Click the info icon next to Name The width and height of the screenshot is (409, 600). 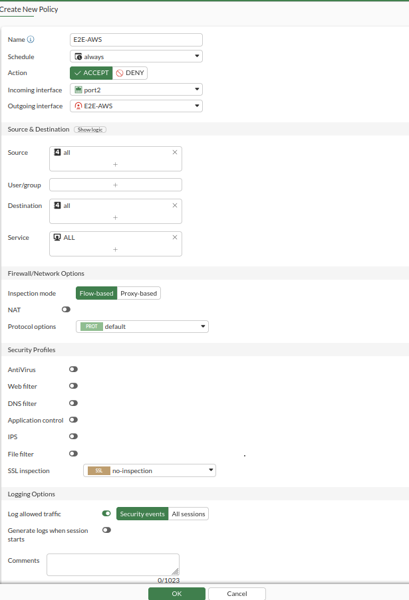point(31,40)
